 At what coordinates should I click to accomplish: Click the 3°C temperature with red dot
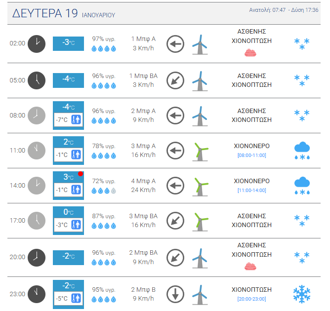[x=68, y=177]
